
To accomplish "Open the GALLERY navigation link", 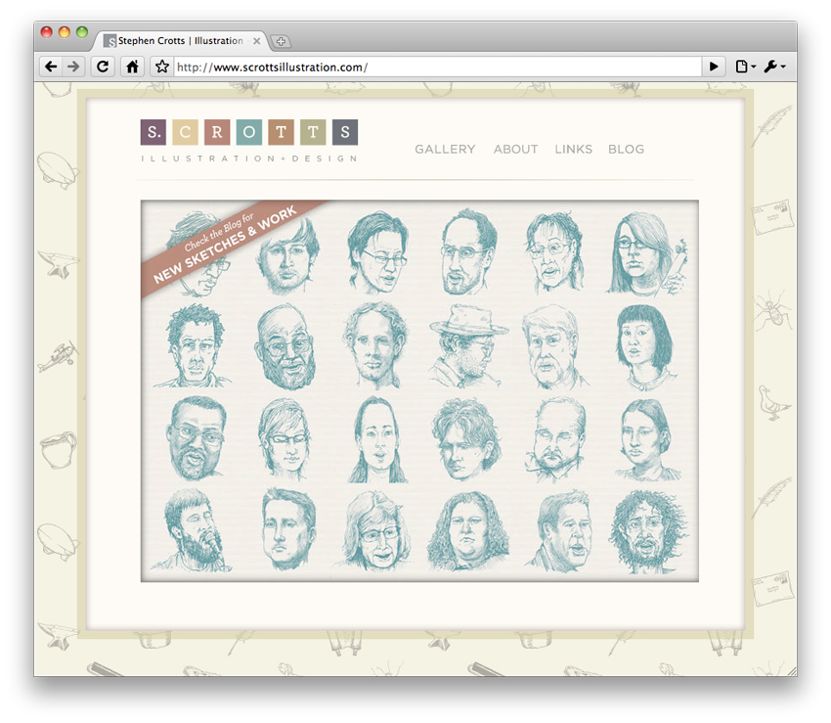I will 445,150.
